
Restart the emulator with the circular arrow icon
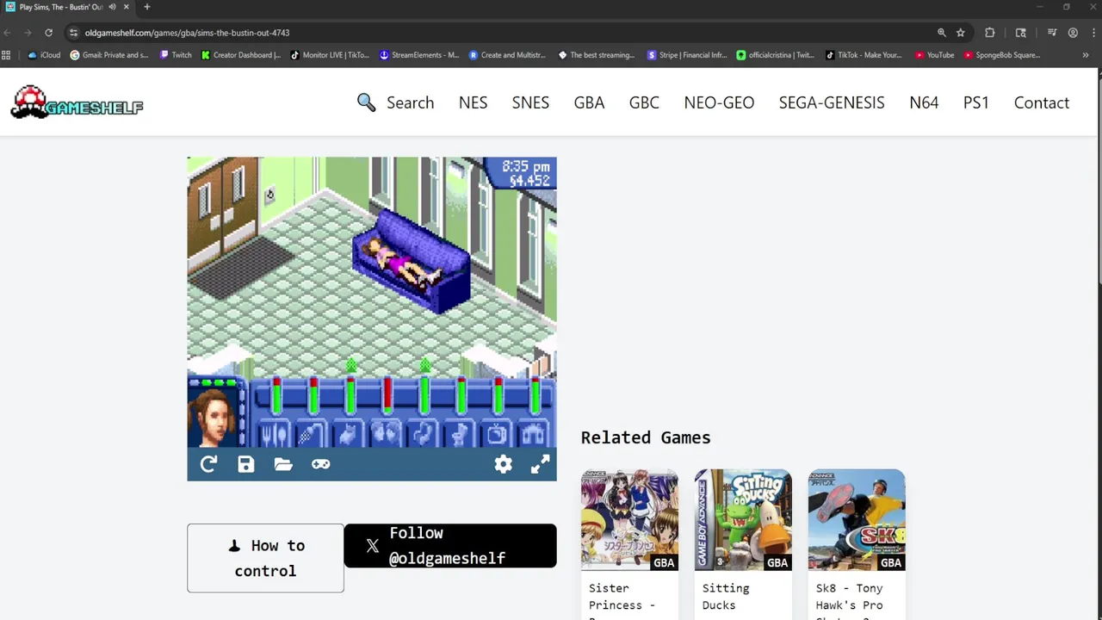208,464
